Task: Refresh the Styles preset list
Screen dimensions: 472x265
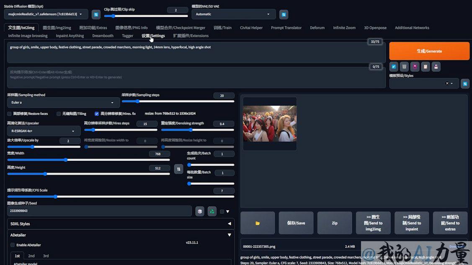Action: pyautogui.click(x=465, y=84)
